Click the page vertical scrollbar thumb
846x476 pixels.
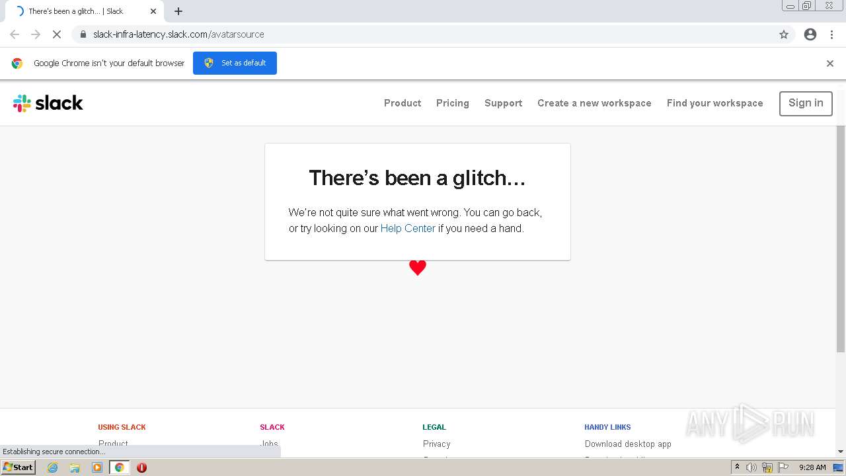click(x=841, y=238)
